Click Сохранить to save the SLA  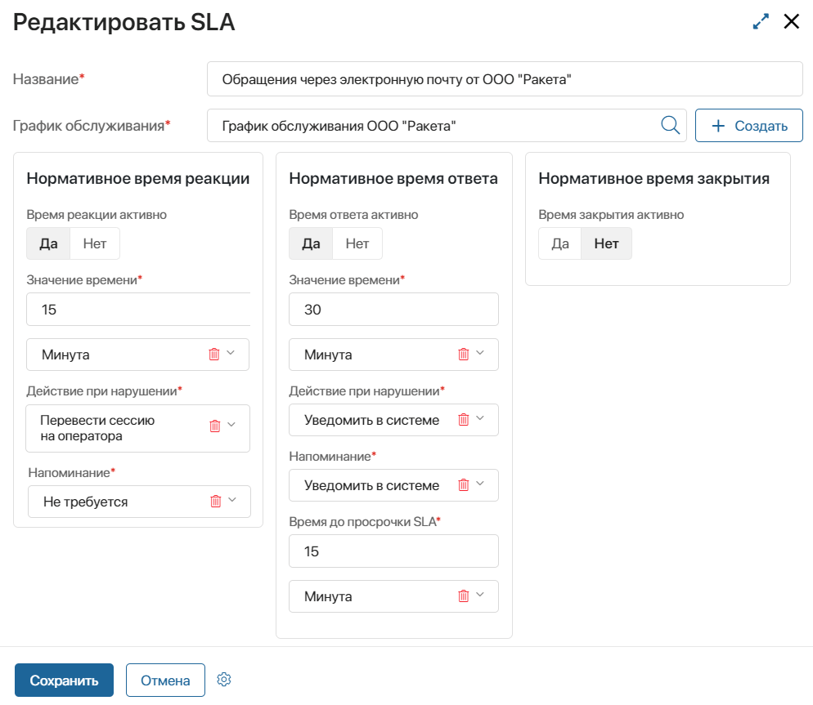coord(63,679)
